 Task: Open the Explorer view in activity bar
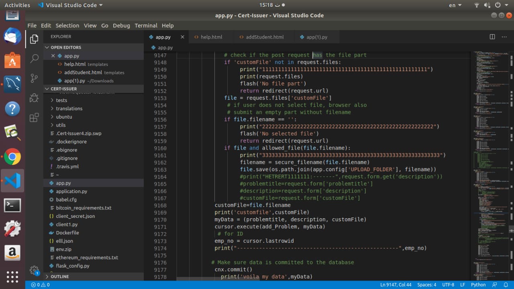click(x=34, y=39)
